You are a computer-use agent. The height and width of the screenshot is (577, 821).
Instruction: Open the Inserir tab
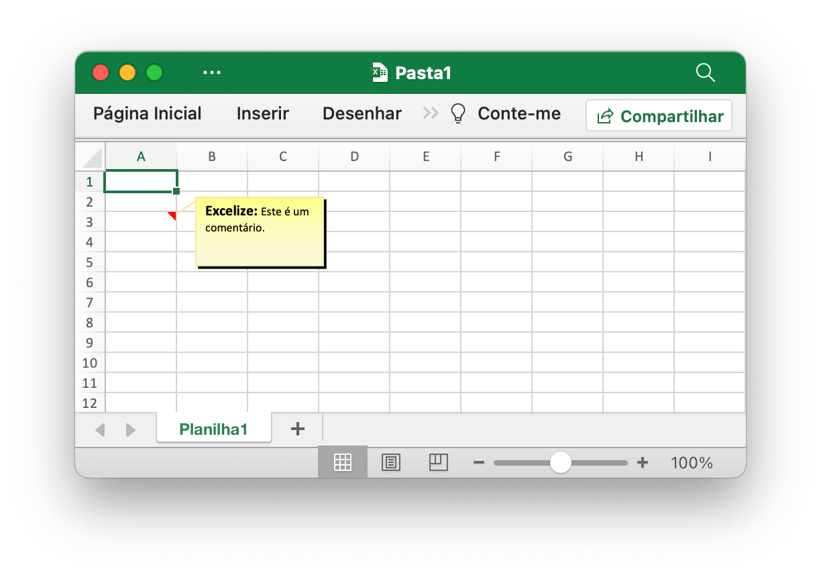click(263, 113)
